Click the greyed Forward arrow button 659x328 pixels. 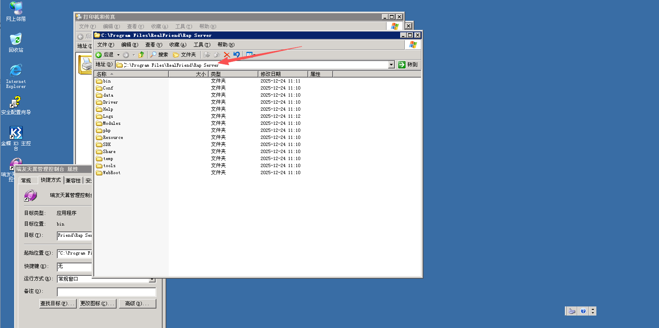126,55
